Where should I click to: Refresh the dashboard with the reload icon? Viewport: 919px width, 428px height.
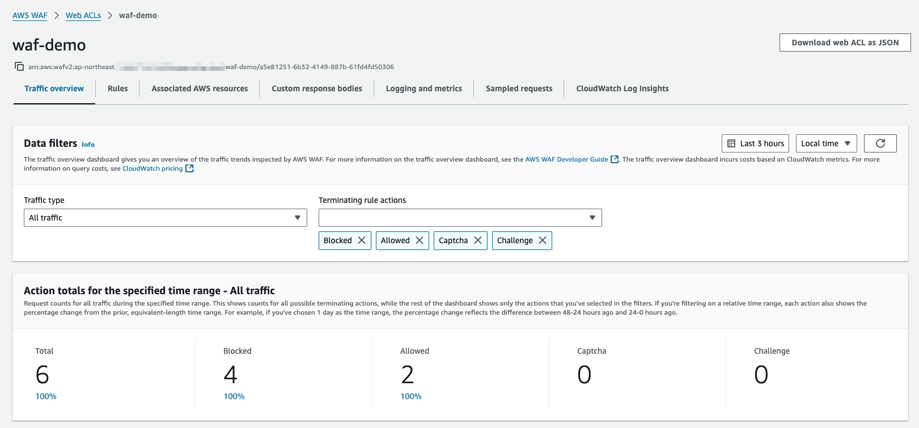coord(880,143)
